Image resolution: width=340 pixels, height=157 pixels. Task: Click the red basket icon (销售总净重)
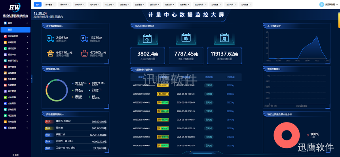click(x=85, y=53)
